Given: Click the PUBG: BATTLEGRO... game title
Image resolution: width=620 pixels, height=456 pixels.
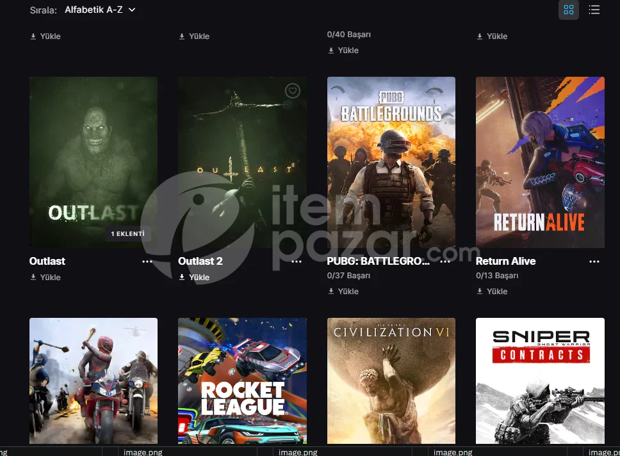Looking at the screenshot, I should pyautogui.click(x=378, y=262).
